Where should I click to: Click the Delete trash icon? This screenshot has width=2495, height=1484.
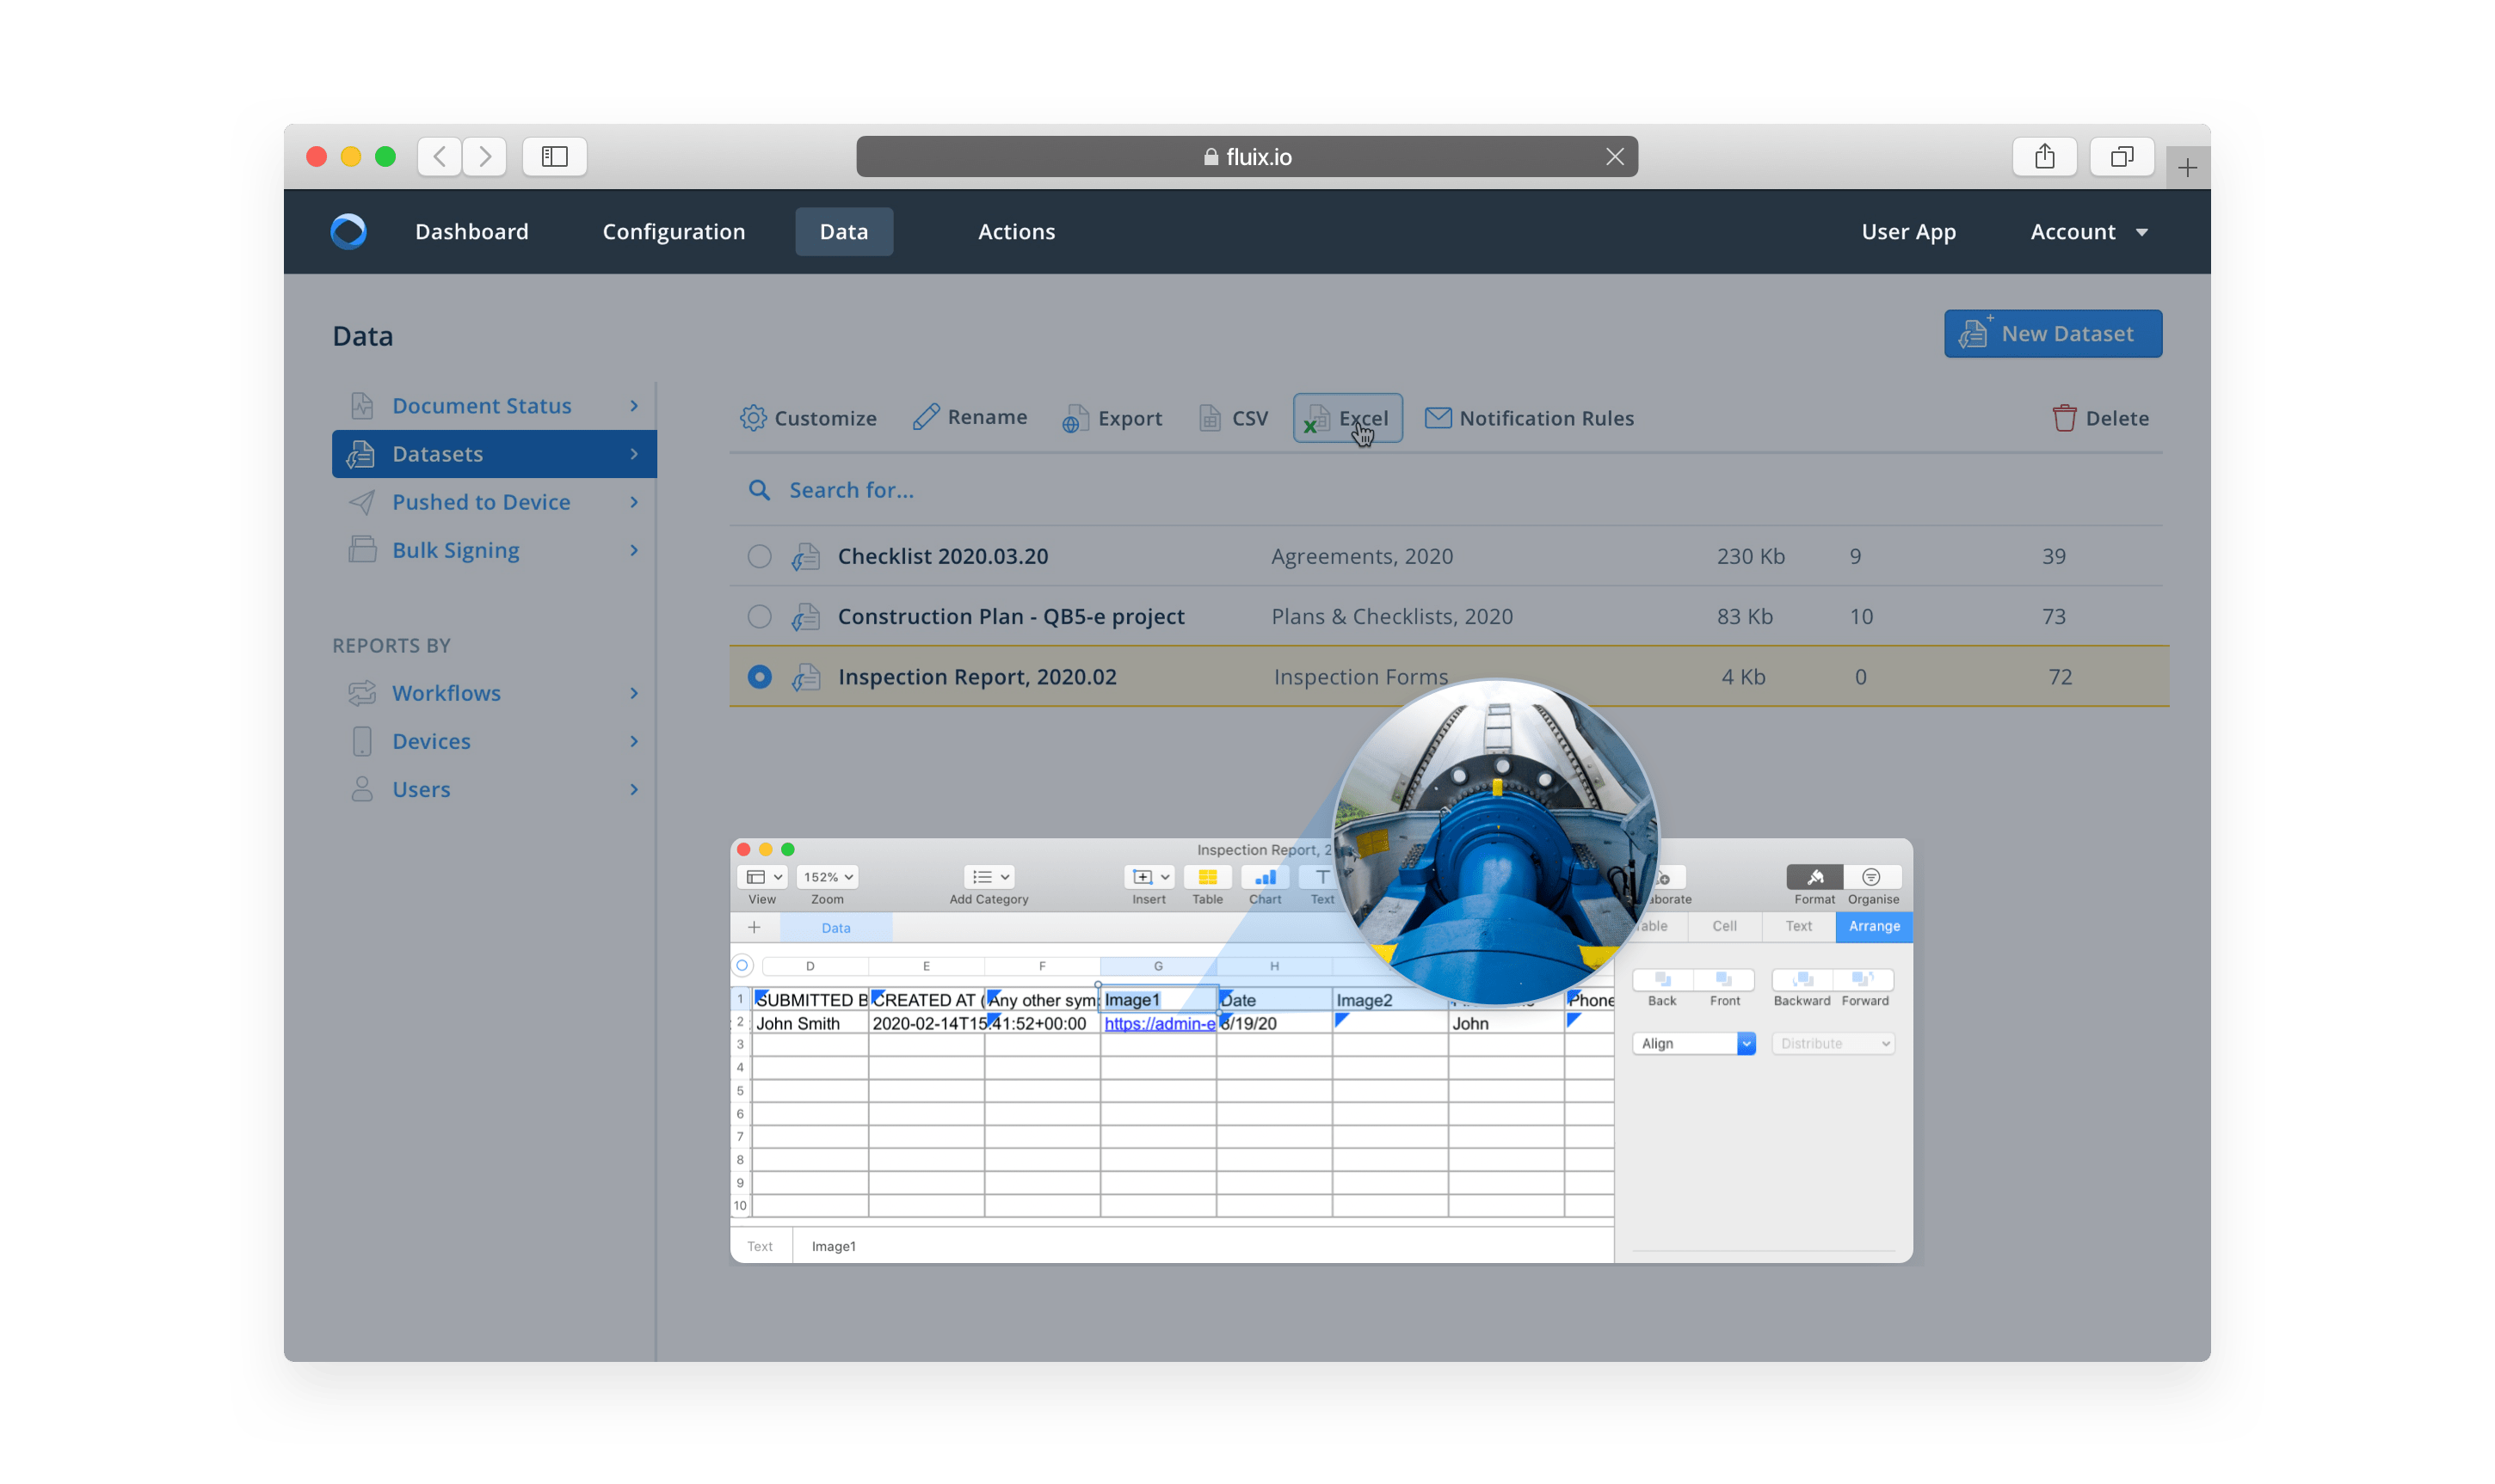pos(2064,418)
